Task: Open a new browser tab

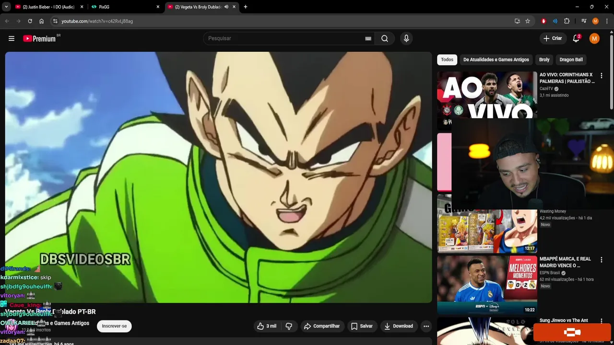Action: pyautogui.click(x=246, y=7)
